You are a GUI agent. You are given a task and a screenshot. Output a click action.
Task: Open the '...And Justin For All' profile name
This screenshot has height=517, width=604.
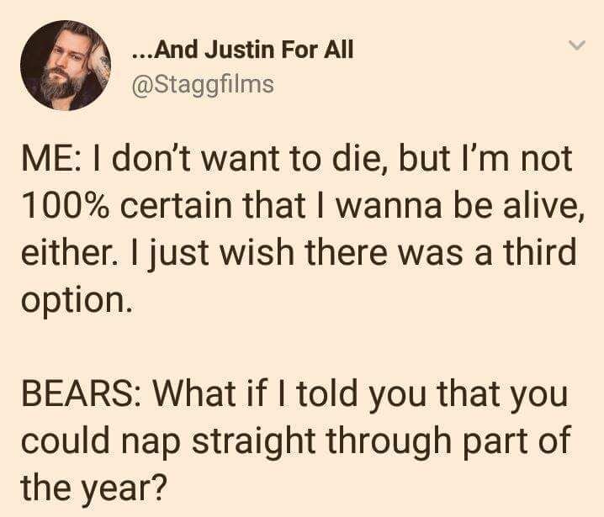pos(242,50)
